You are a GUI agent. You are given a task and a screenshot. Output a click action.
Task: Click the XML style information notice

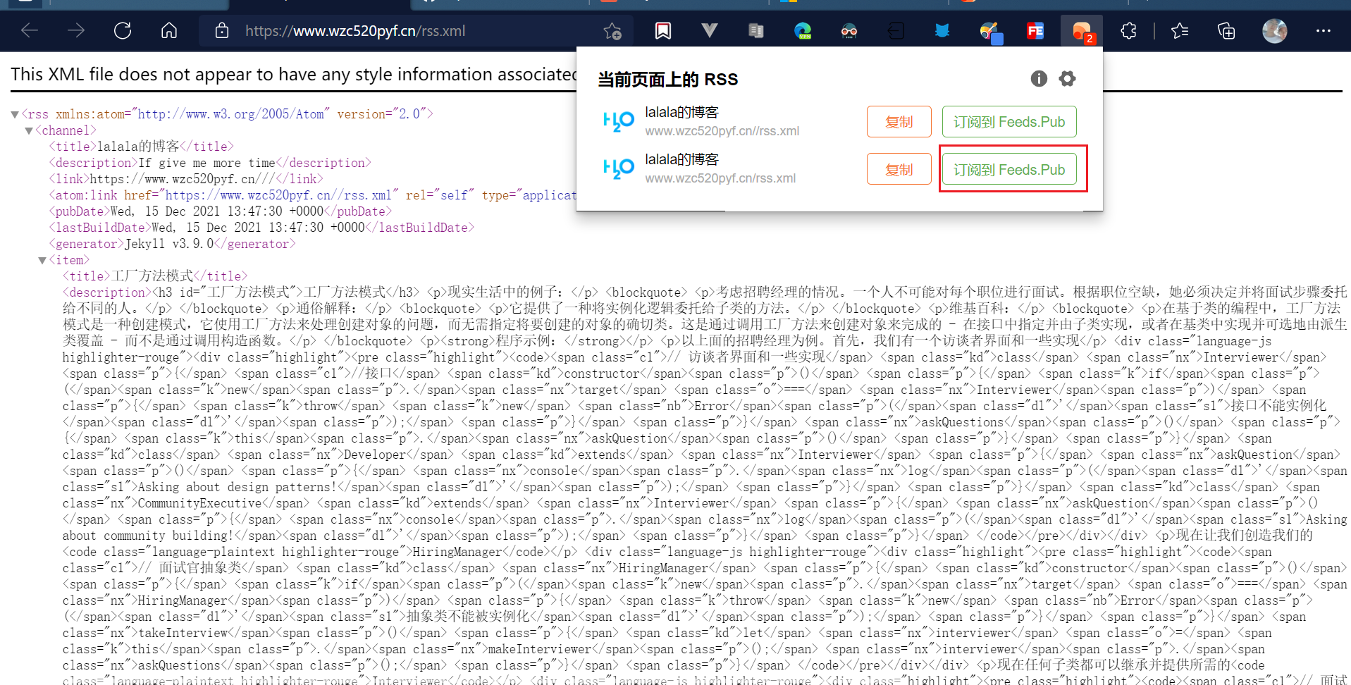point(294,75)
